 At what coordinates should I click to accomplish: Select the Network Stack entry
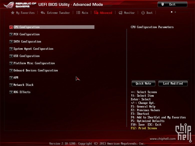click(23, 85)
